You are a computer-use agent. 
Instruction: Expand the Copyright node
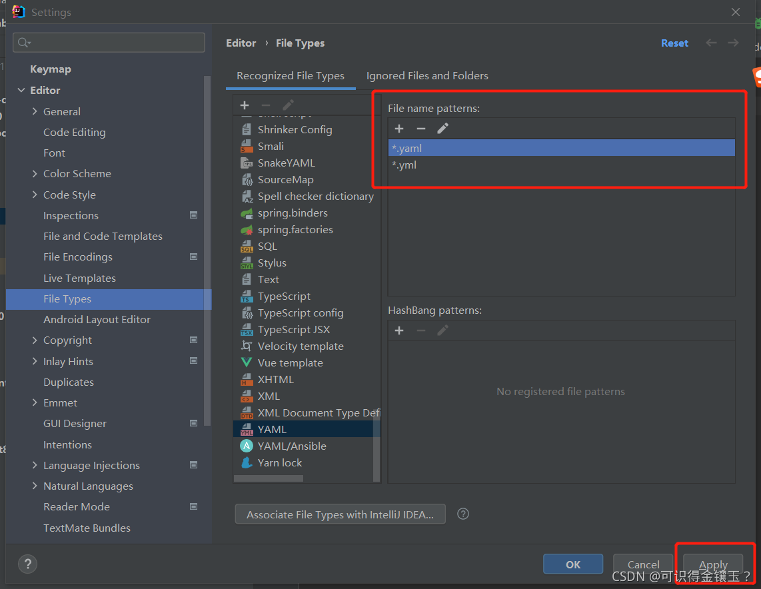tap(35, 340)
